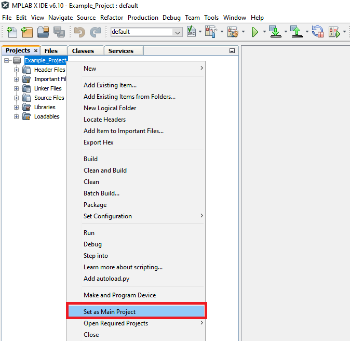Select the Example_Project tree label
350x341 pixels.
(x=46, y=60)
